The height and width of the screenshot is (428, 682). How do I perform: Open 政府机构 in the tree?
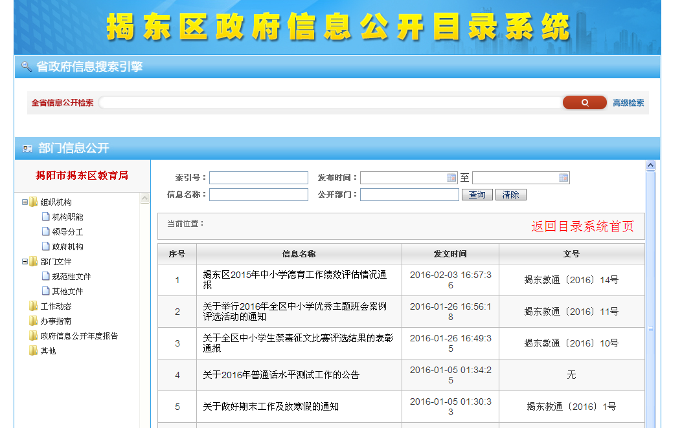68,246
